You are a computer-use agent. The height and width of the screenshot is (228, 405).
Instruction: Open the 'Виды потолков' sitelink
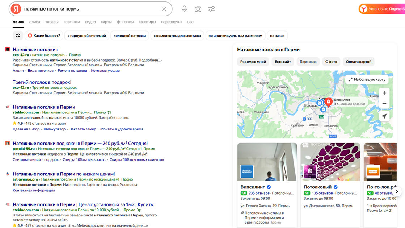click(41, 71)
